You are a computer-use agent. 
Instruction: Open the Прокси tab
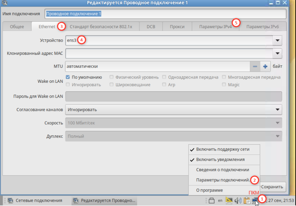pyautogui.click(x=177, y=27)
